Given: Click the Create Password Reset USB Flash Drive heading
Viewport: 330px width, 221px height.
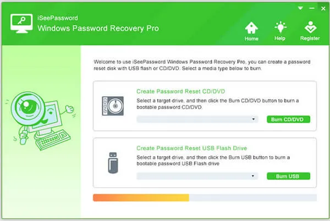Looking at the screenshot, I should [x=191, y=148].
